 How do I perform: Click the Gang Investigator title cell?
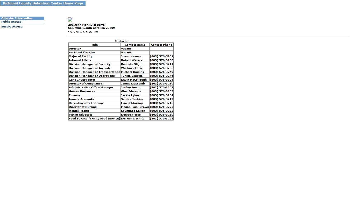82,80
